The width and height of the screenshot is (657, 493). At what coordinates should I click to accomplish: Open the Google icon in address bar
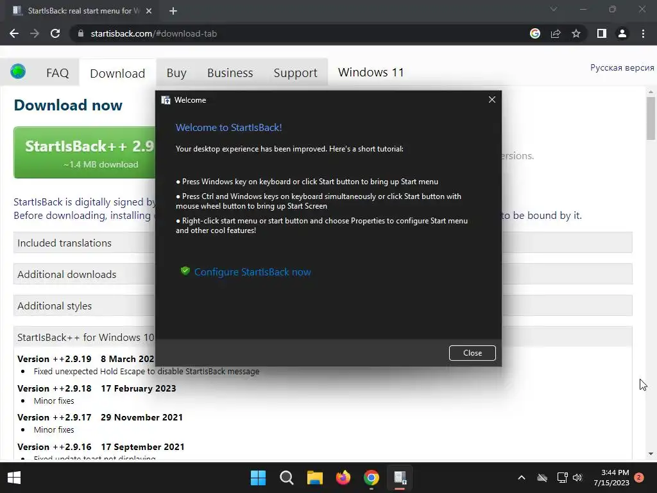point(535,33)
